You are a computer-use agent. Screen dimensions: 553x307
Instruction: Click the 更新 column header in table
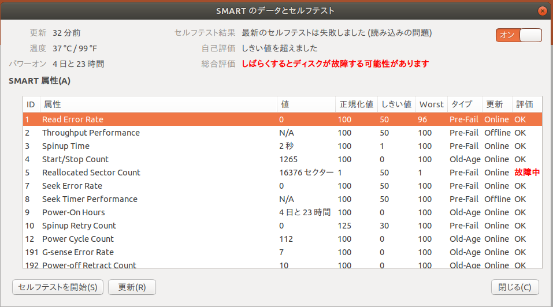click(x=498, y=104)
